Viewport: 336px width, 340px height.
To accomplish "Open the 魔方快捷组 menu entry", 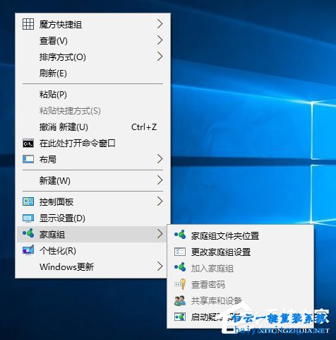I will [x=92, y=24].
